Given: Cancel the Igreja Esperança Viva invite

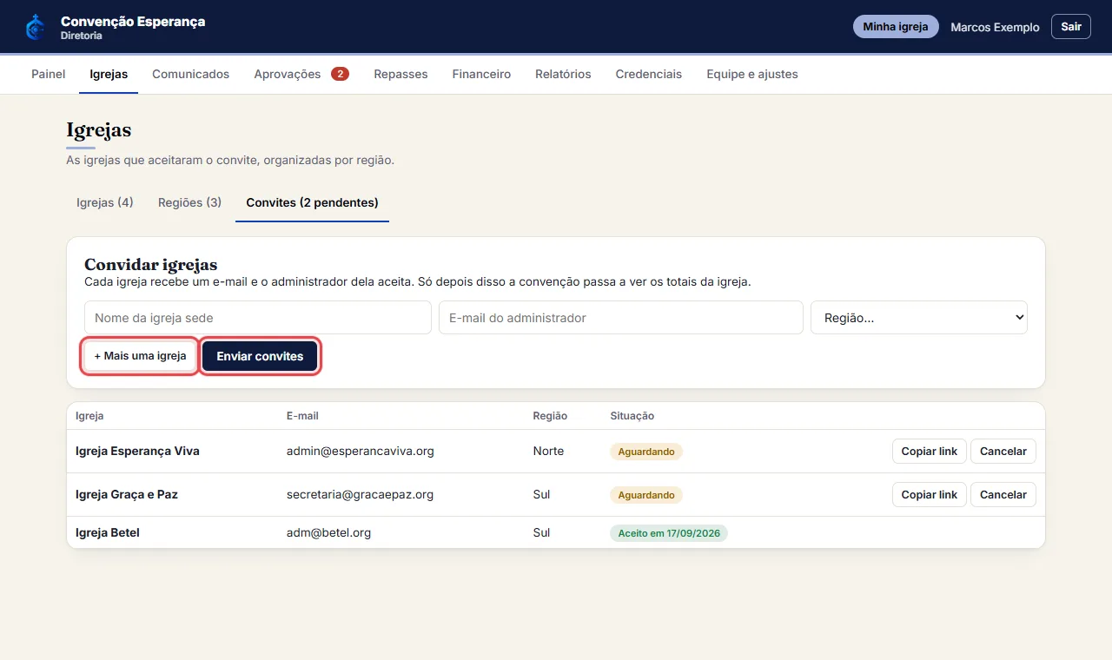Looking at the screenshot, I should 1003,452.
